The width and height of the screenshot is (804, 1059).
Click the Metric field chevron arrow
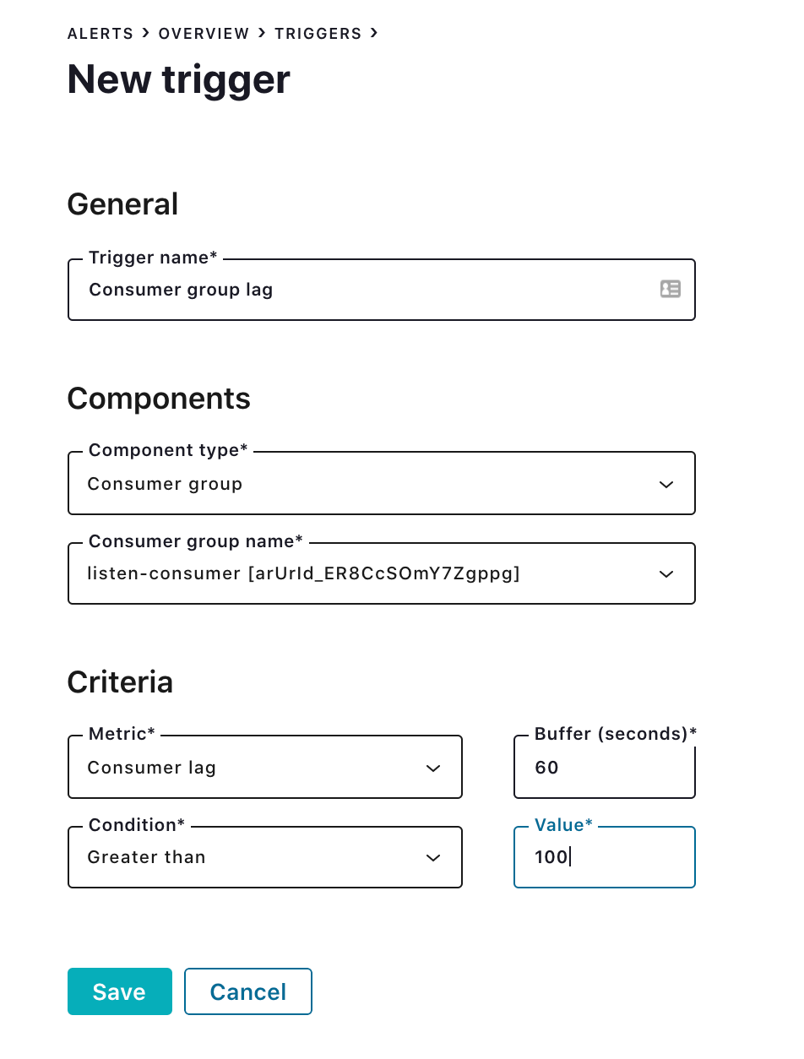click(x=433, y=768)
